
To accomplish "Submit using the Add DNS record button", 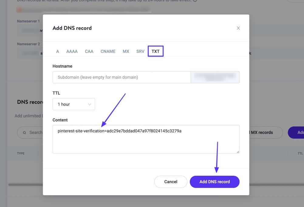I will coord(214,181).
